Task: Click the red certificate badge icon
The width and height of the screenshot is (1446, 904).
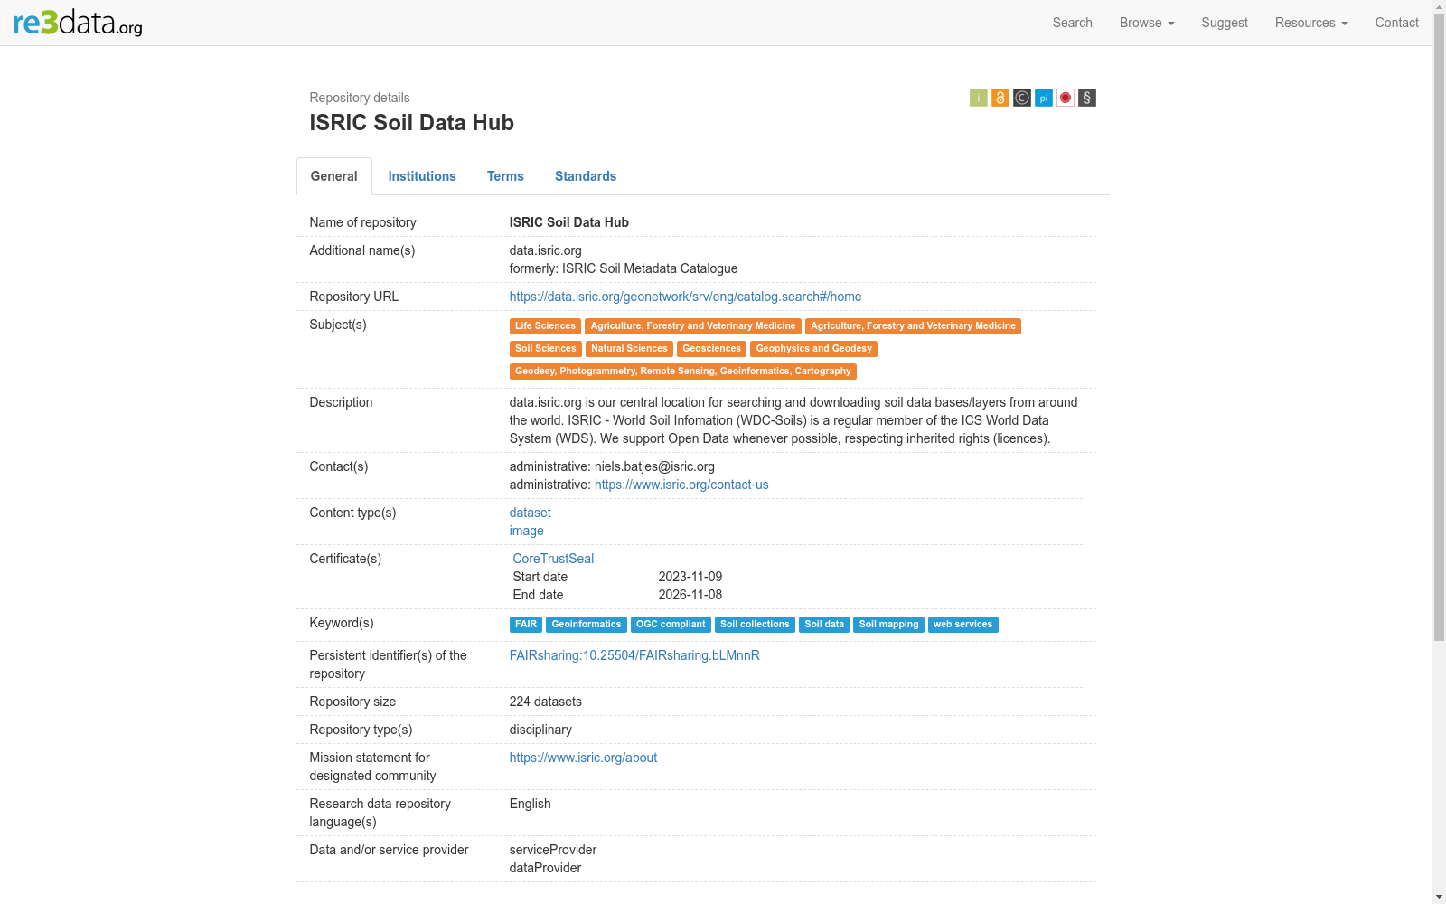Action: tap(1066, 98)
